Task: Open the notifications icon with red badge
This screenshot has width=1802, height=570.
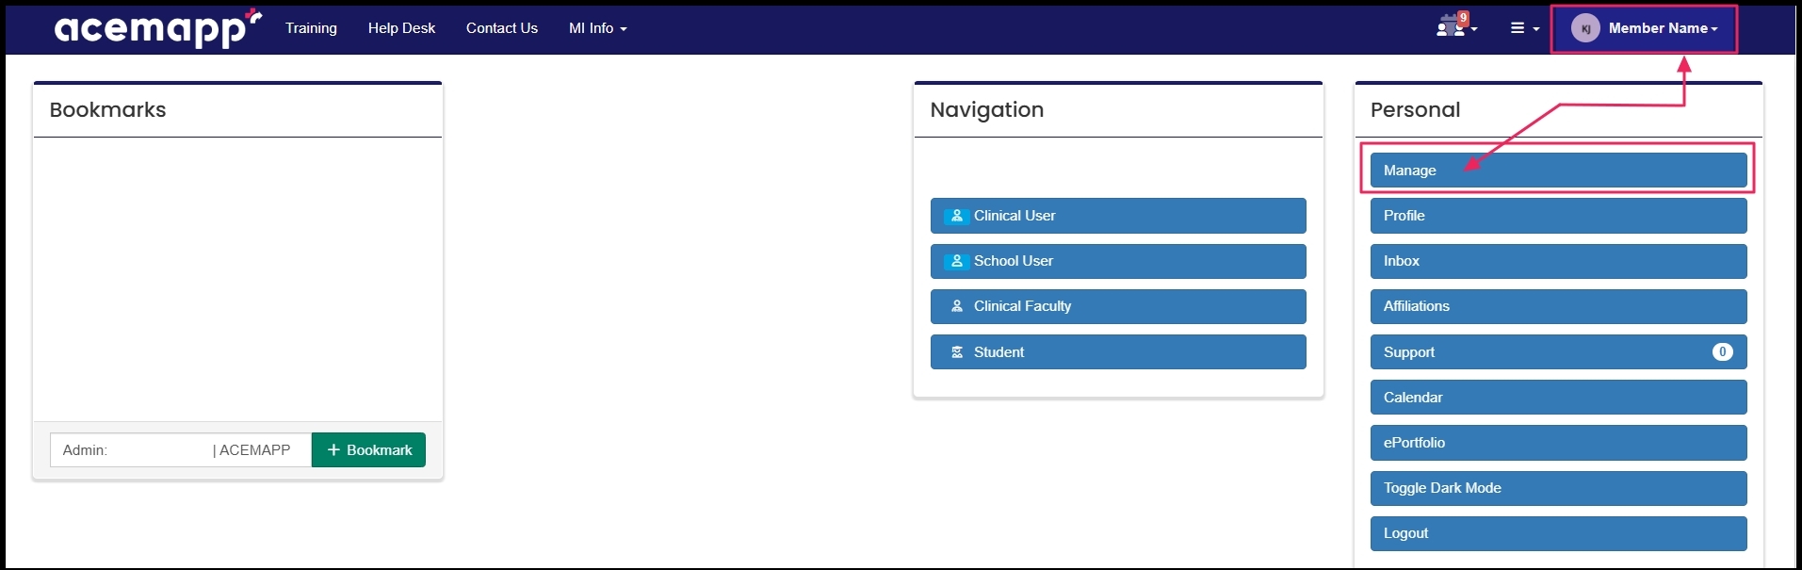Action: coord(1456,25)
